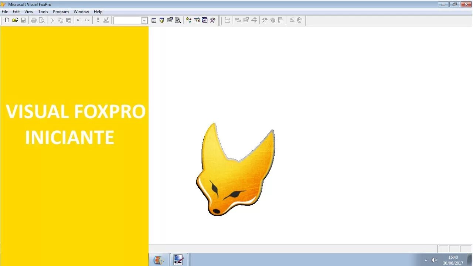Open Print Preview from toolbar
473x266 pixels.
pyautogui.click(x=42, y=20)
